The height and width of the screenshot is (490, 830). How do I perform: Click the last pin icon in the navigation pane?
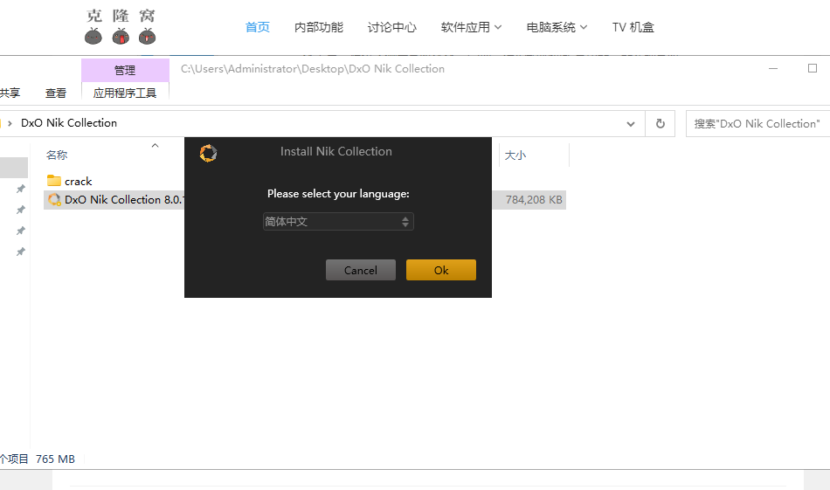pos(20,252)
